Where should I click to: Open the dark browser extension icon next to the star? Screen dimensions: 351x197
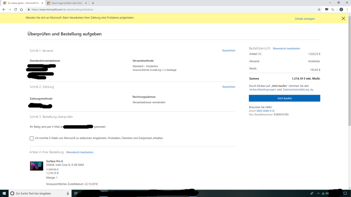click(x=327, y=9)
